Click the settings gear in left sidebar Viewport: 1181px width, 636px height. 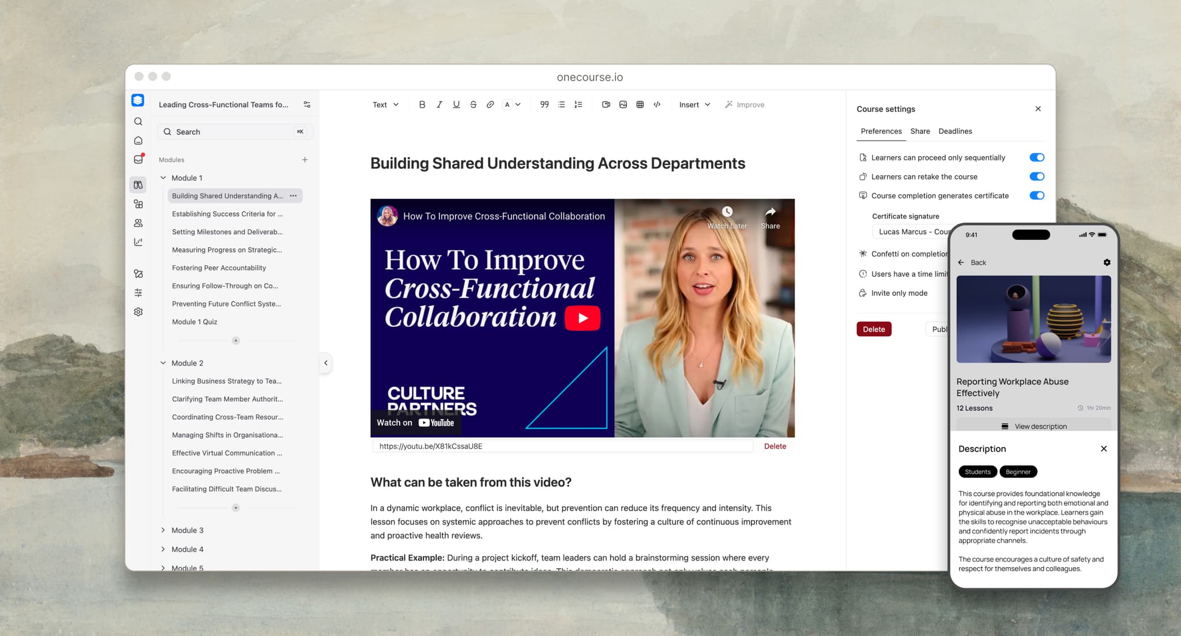pyautogui.click(x=138, y=312)
